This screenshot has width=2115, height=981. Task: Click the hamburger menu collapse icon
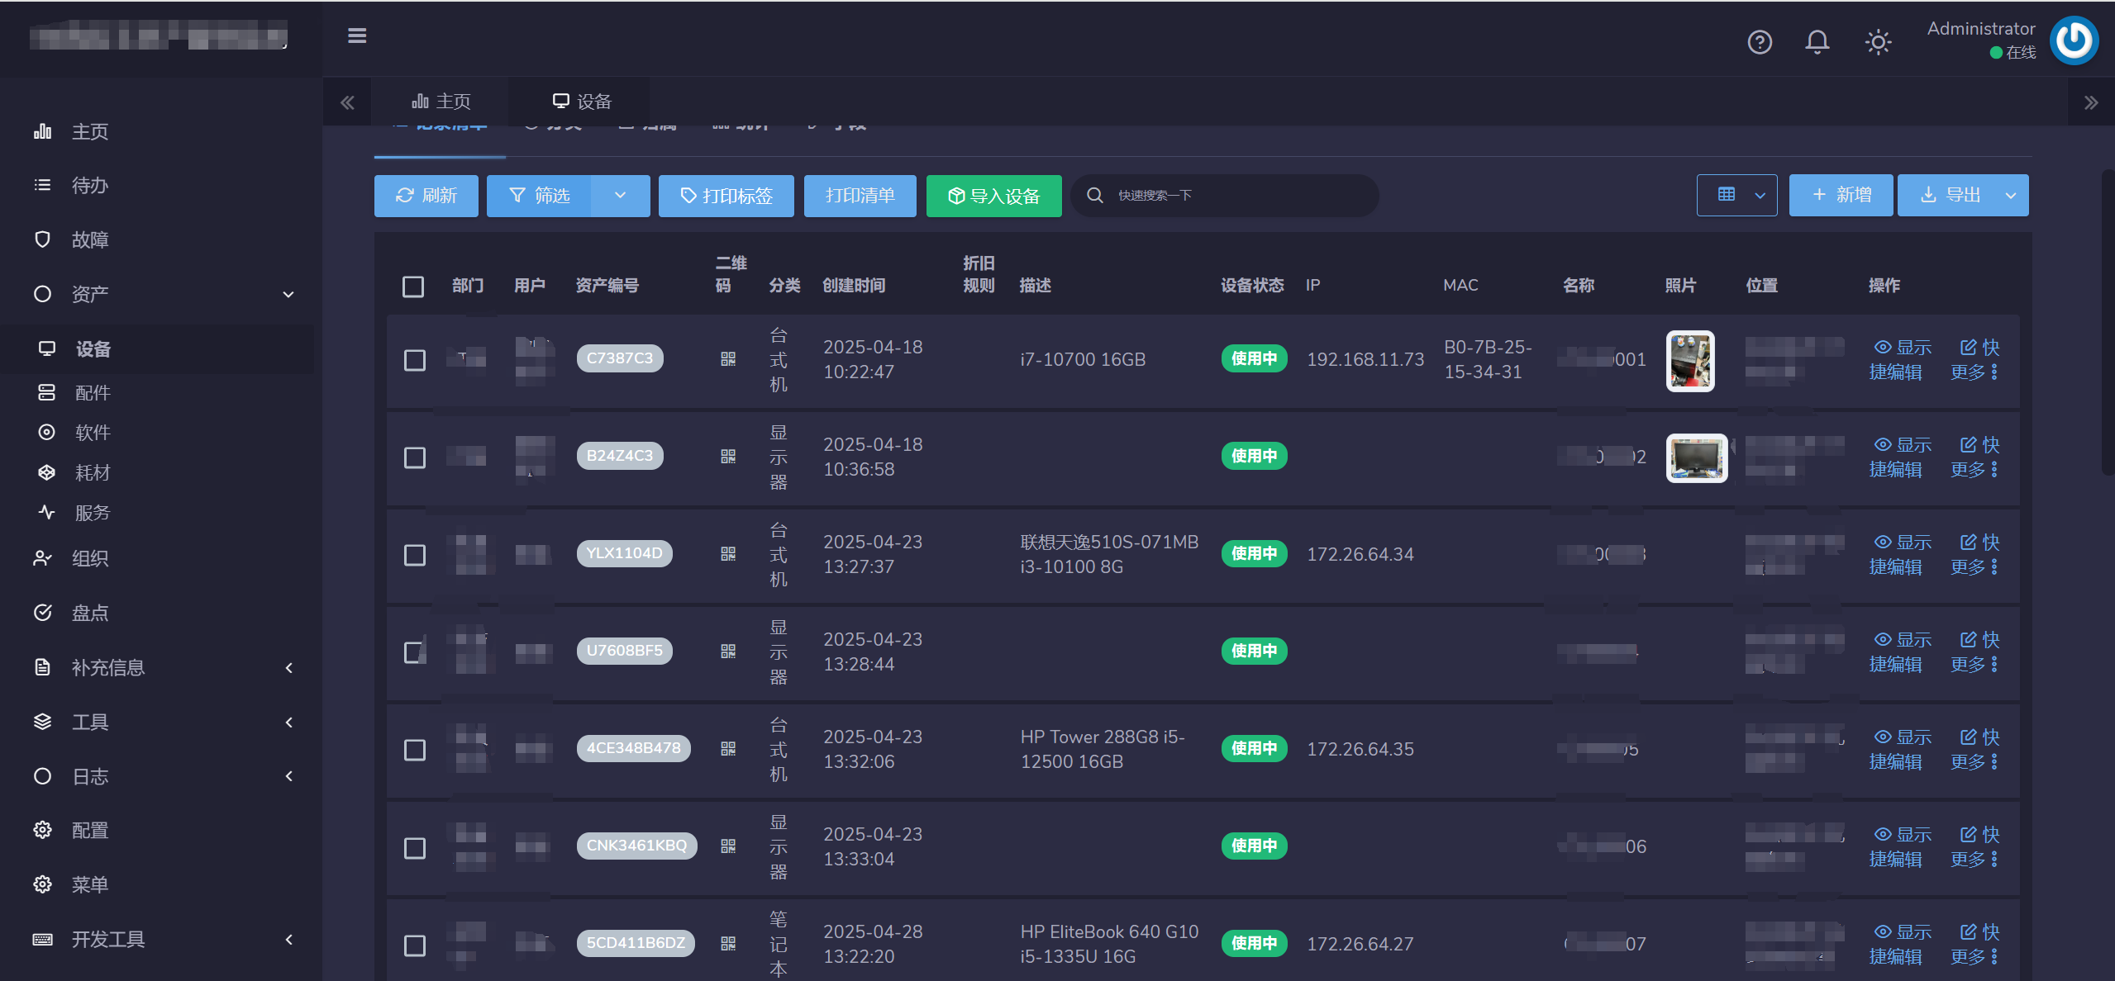click(x=356, y=36)
